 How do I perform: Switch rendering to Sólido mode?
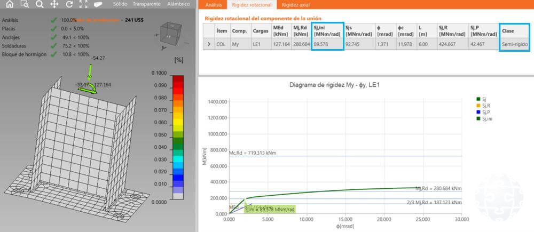tap(121, 4)
